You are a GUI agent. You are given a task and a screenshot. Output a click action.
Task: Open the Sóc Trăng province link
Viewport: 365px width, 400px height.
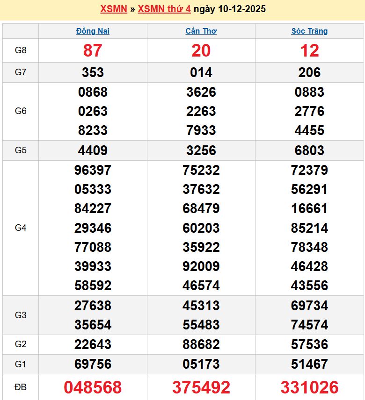(x=309, y=31)
